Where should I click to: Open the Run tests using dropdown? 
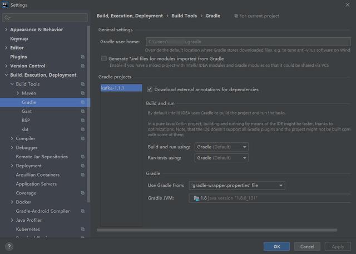tap(221, 158)
